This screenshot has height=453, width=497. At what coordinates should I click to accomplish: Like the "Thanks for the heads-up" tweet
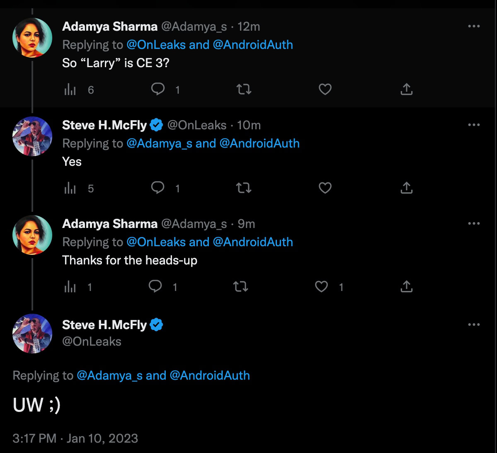pyautogui.click(x=322, y=286)
